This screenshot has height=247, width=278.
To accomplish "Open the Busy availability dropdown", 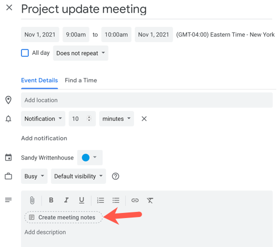I will 34,176.
